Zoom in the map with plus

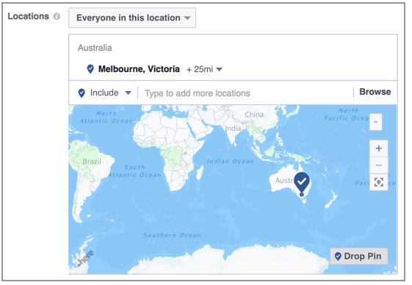point(379,148)
